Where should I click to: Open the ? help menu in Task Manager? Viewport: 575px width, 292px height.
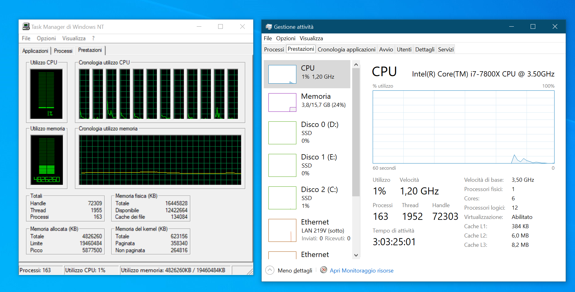coord(93,38)
